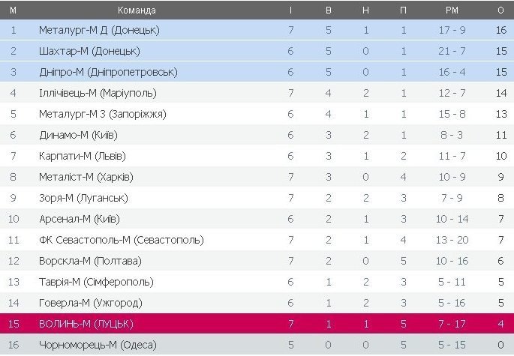Image resolution: width=514 pixels, height=356 pixels.
Task: Click Таврія-М (Сімферополь) team name
Action: pyautogui.click(x=96, y=282)
